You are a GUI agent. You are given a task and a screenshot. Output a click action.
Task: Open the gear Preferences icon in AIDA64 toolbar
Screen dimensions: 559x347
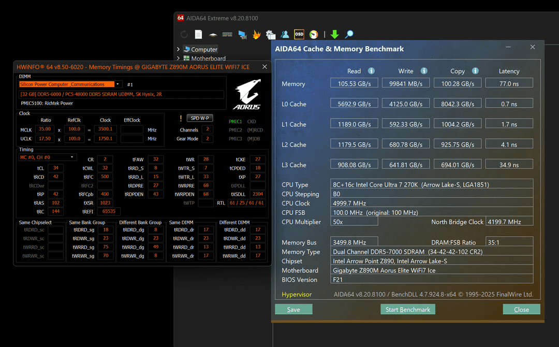(271, 34)
